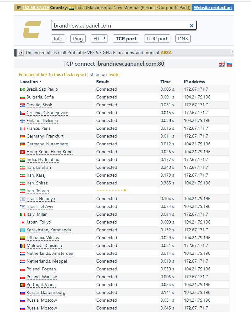This screenshot has height=312, width=251.
Task: Click the India flag beside Hyderabad
Action: [23, 160]
